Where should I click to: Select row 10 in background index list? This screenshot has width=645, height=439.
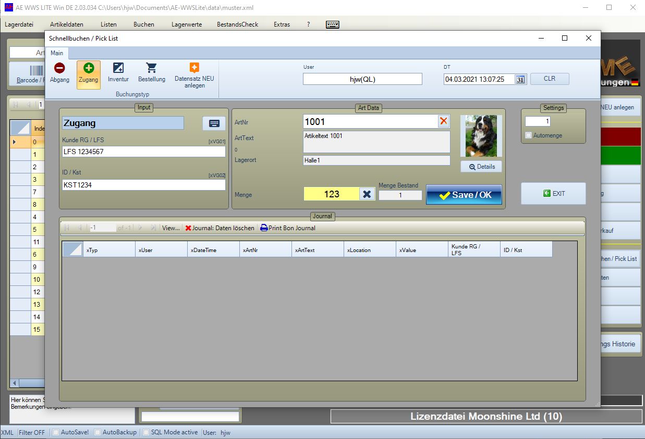pos(36,279)
